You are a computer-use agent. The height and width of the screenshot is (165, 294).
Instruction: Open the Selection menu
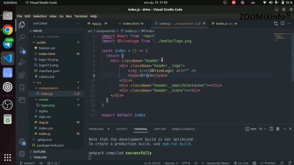[x=40, y=16]
